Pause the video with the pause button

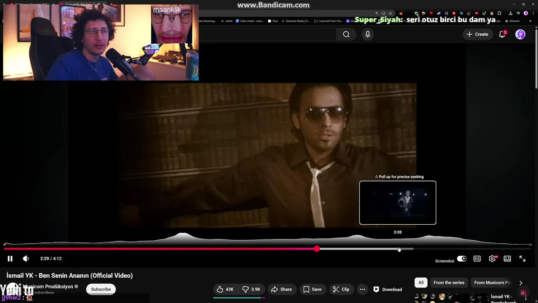(x=10, y=258)
